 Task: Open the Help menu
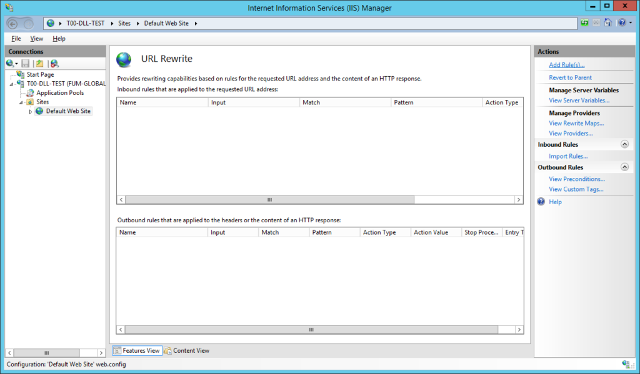click(x=59, y=38)
